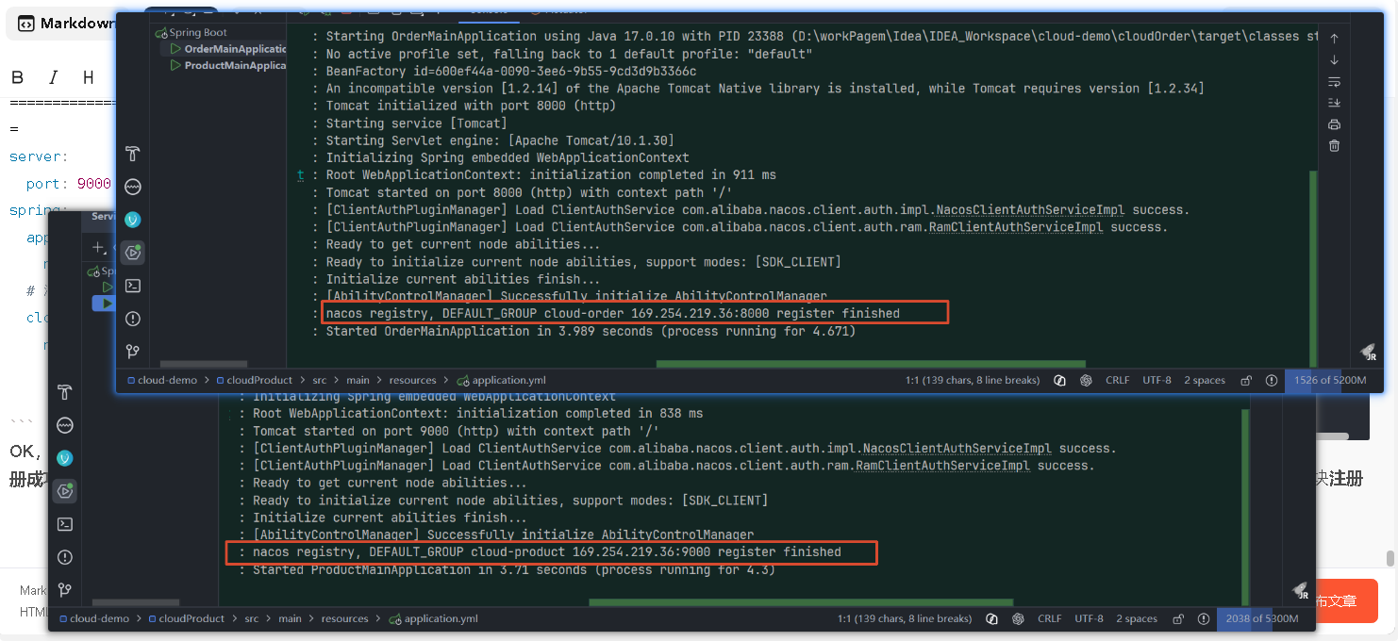Viewport: 1398px width, 641px height.
Task: Toggle read-only lock in lower IDE status bar
Action: (x=1178, y=619)
